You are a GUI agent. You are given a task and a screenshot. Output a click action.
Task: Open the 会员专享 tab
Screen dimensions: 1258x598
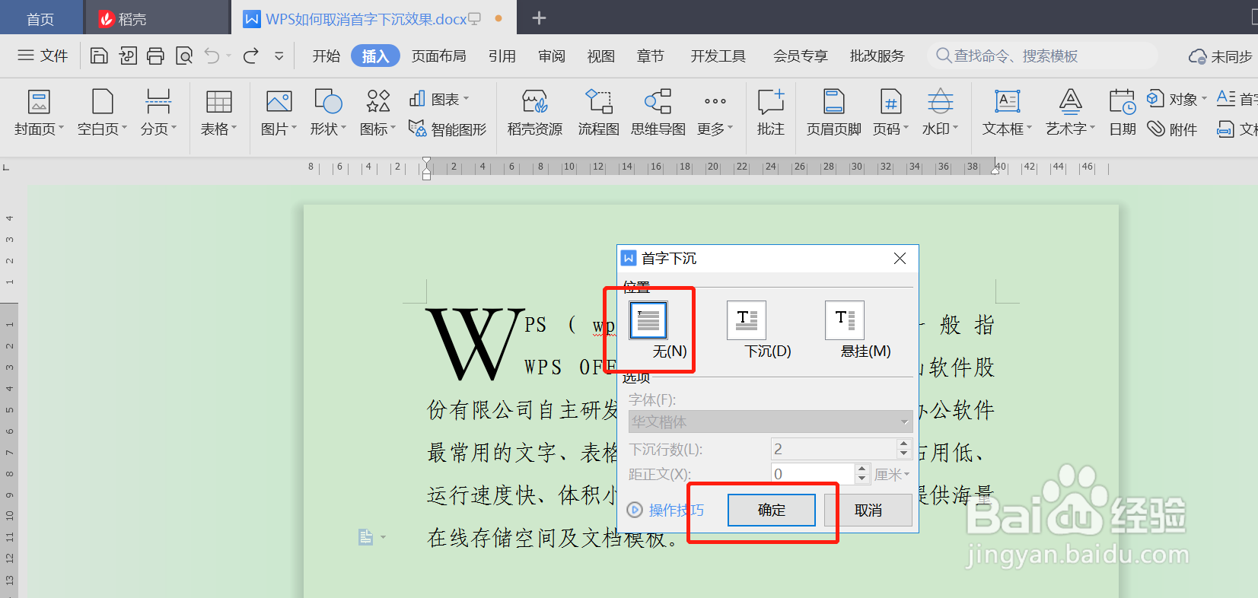tap(801, 56)
